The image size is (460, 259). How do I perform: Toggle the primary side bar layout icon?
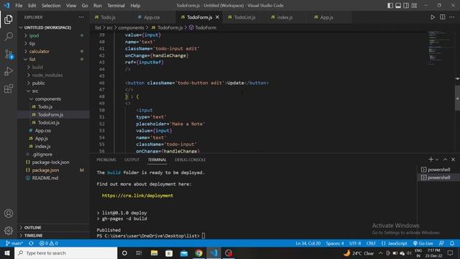tap(390, 6)
